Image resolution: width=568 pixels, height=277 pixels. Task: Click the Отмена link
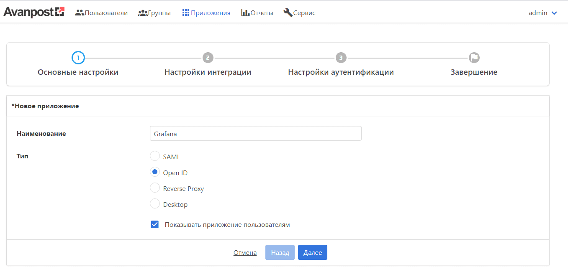[245, 252]
